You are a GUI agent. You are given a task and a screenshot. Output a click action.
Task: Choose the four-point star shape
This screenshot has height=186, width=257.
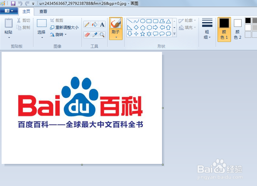click(x=136, y=34)
